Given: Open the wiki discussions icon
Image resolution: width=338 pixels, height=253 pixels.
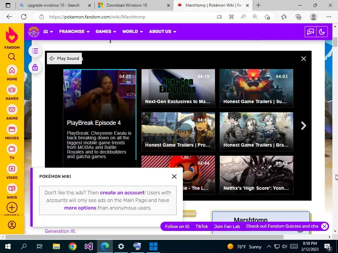Looking at the screenshot, I should coord(310,32).
